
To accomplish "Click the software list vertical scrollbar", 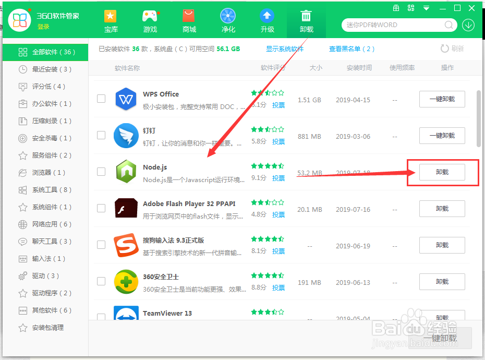I will (479, 118).
